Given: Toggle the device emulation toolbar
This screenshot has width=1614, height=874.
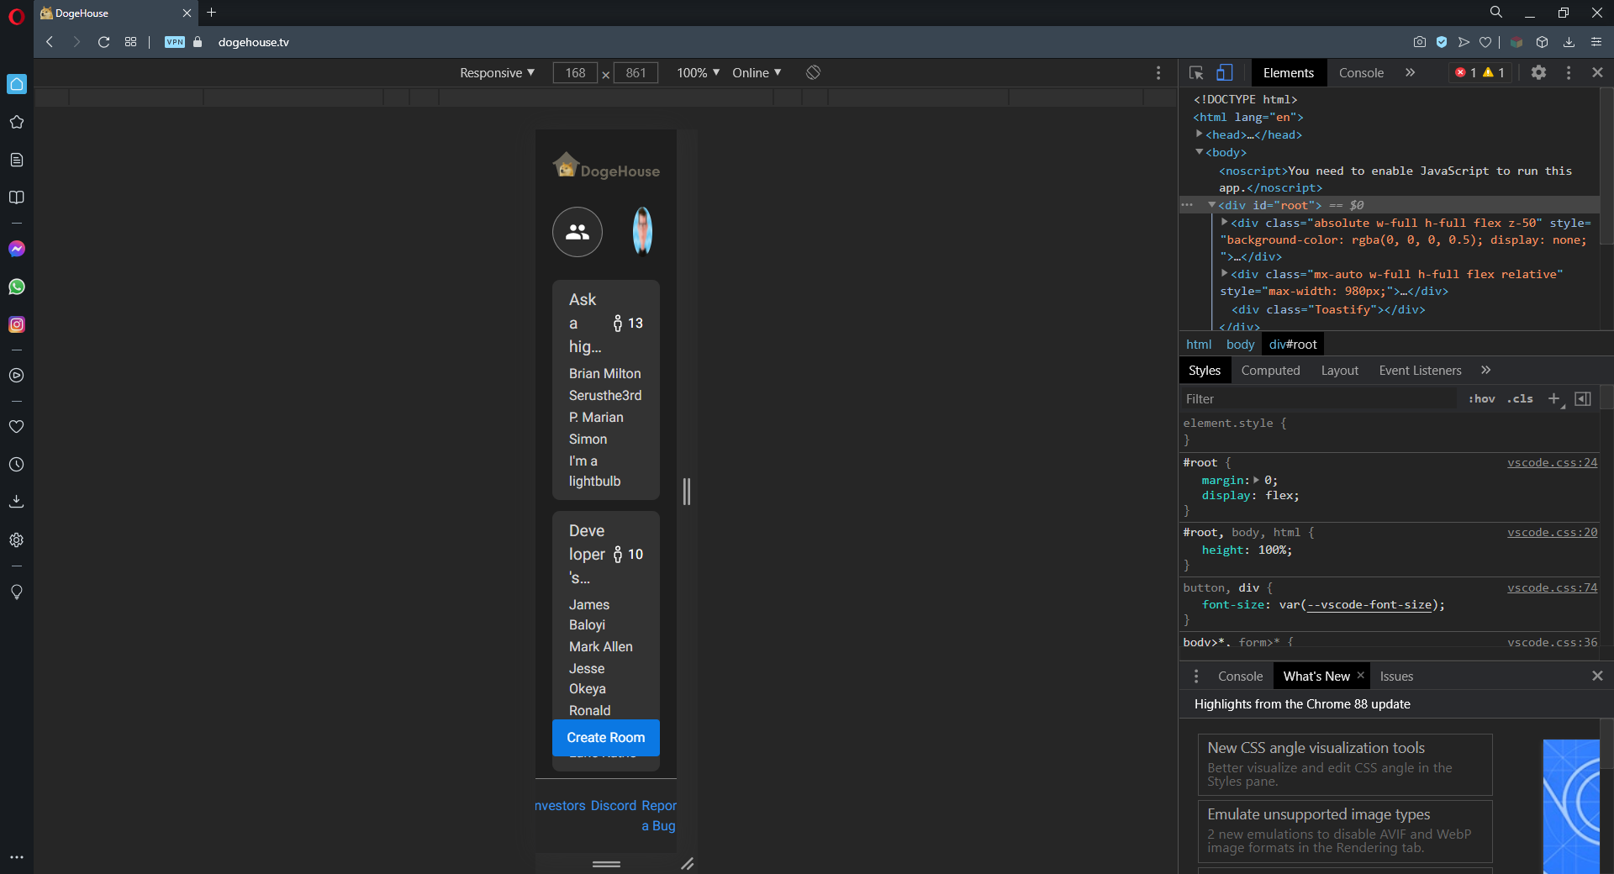Looking at the screenshot, I should 1225,73.
